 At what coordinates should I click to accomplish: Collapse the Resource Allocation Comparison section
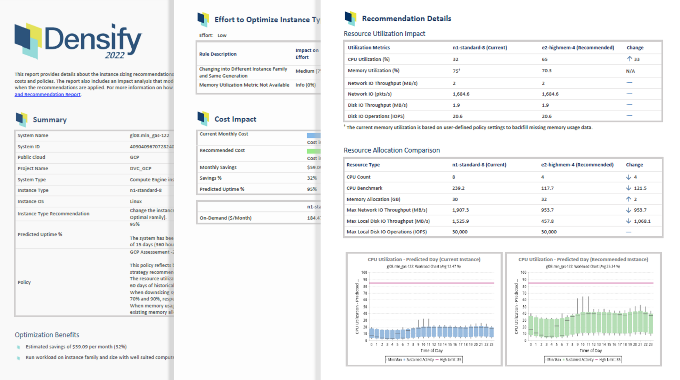click(391, 150)
